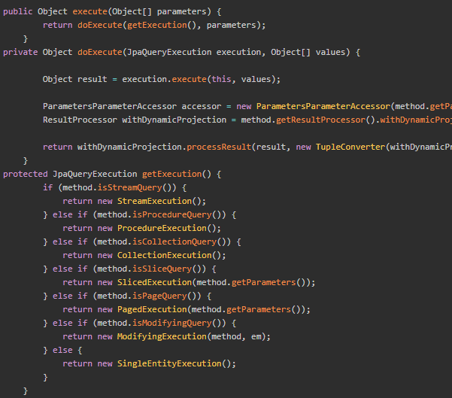Click the 'Object result' variable declaration
The height and width of the screenshot is (398, 452).
pos(74,79)
